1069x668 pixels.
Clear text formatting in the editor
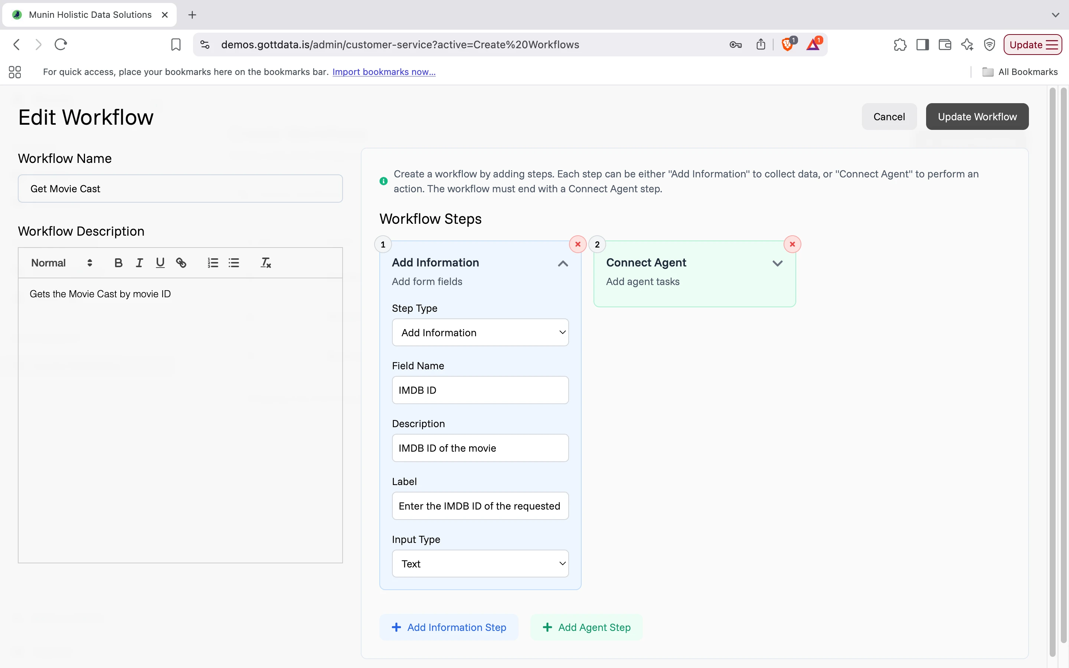coord(265,262)
